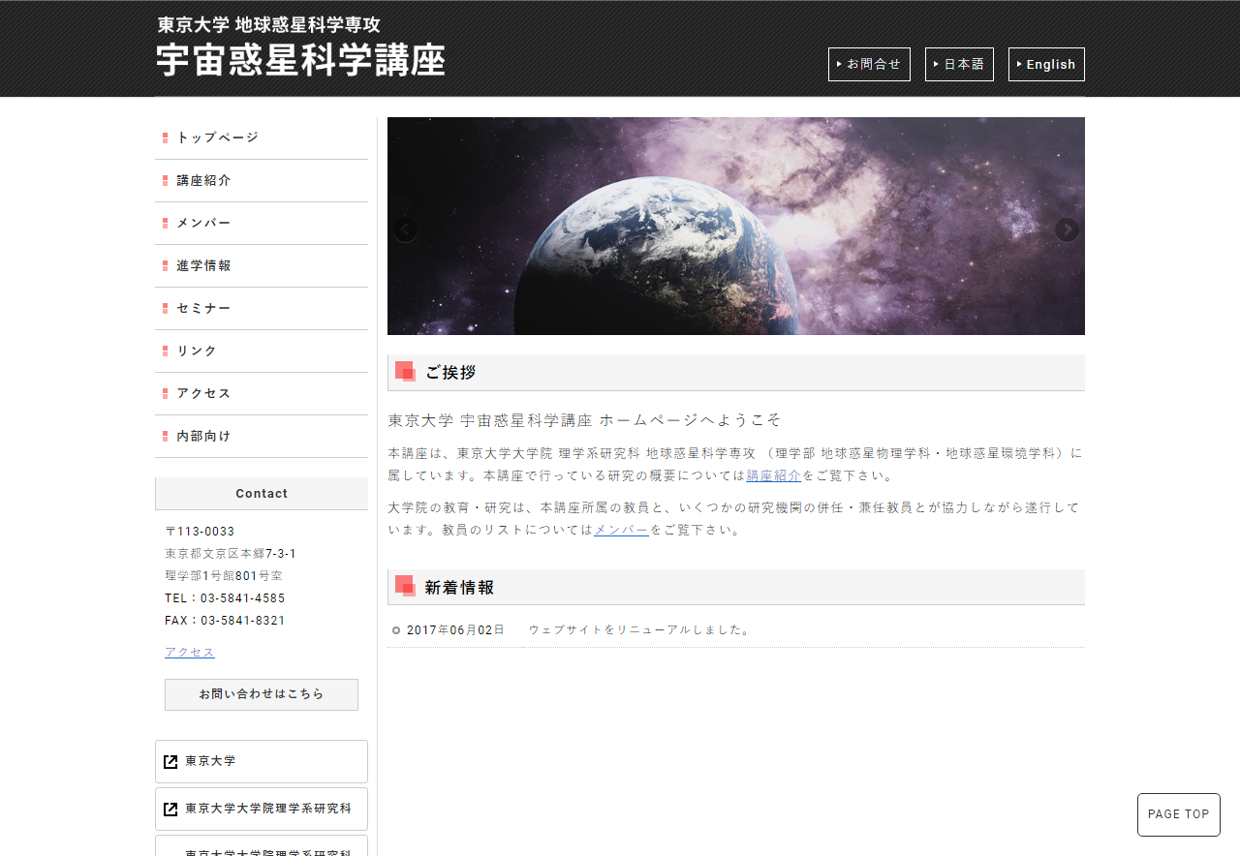Open the 内部向け menu item
Viewport: 1240px width, 856px height.
click(262, 436)
